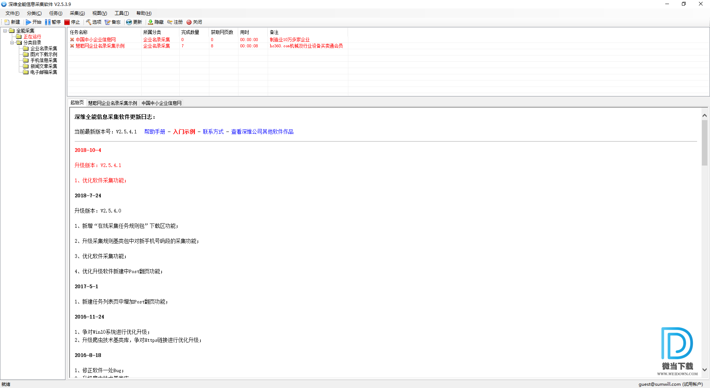Pause collection with the 暂停 button
Viewport: 710px width, 388px height.
53,22
